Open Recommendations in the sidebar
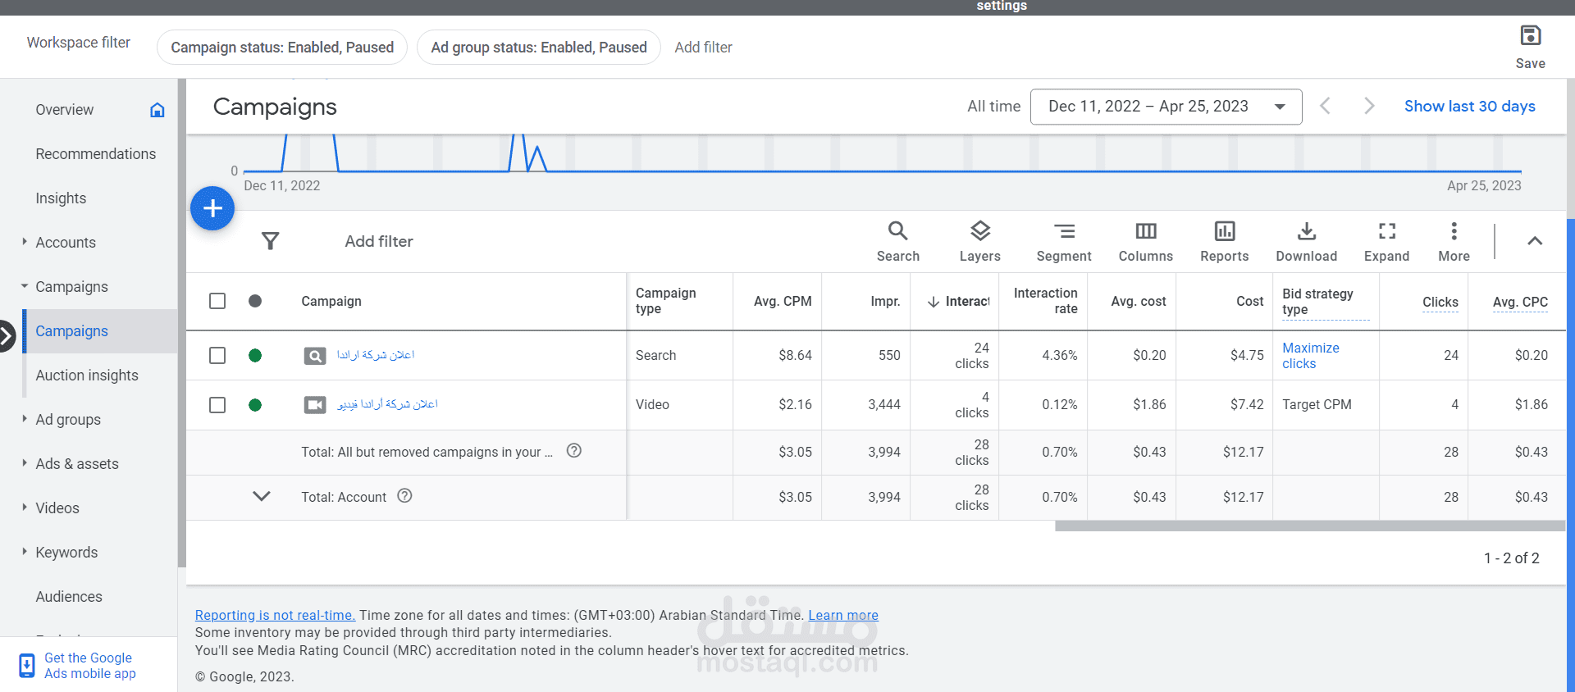The image size is (1575, 692). coord(95,154)
